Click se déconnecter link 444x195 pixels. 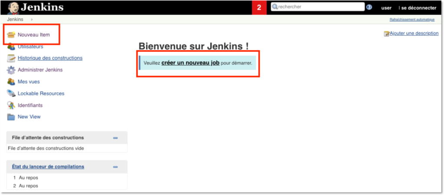pyautogui.click(x=419, y=8)
